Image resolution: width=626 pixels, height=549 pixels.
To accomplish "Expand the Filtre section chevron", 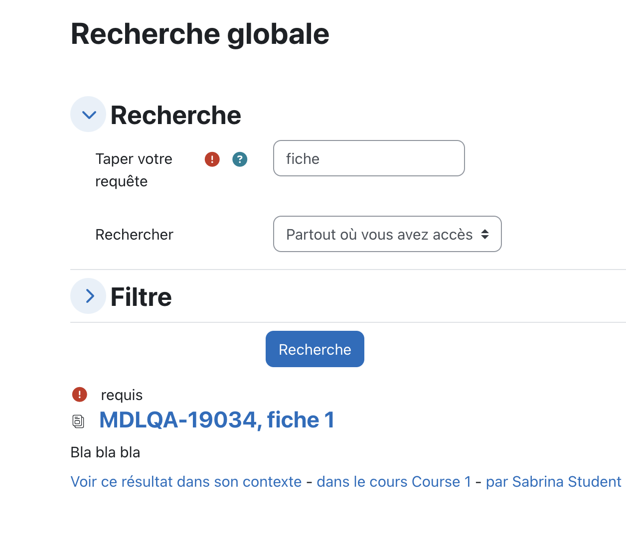I will [x=88, y=296].
